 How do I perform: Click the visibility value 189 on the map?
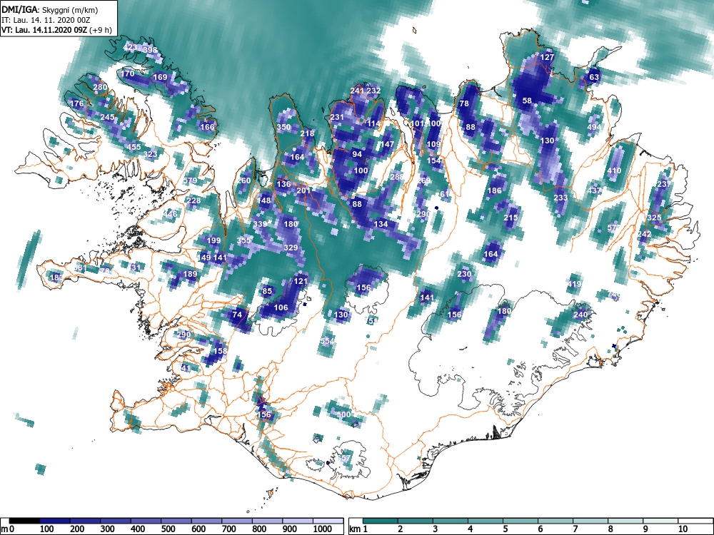(x=190, y=275)
